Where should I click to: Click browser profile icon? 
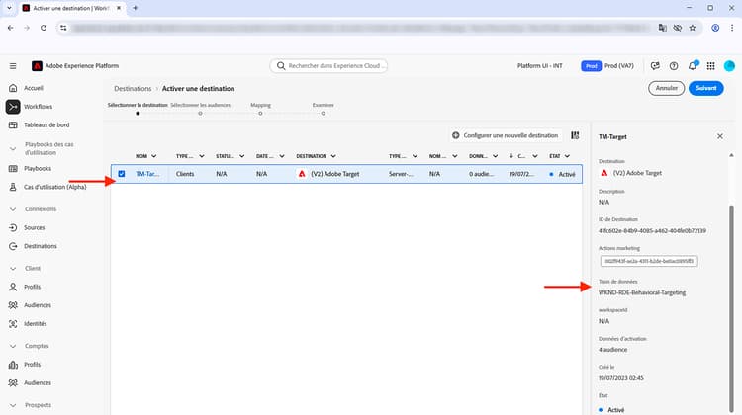pyautogui.click(x=715, y=28)
